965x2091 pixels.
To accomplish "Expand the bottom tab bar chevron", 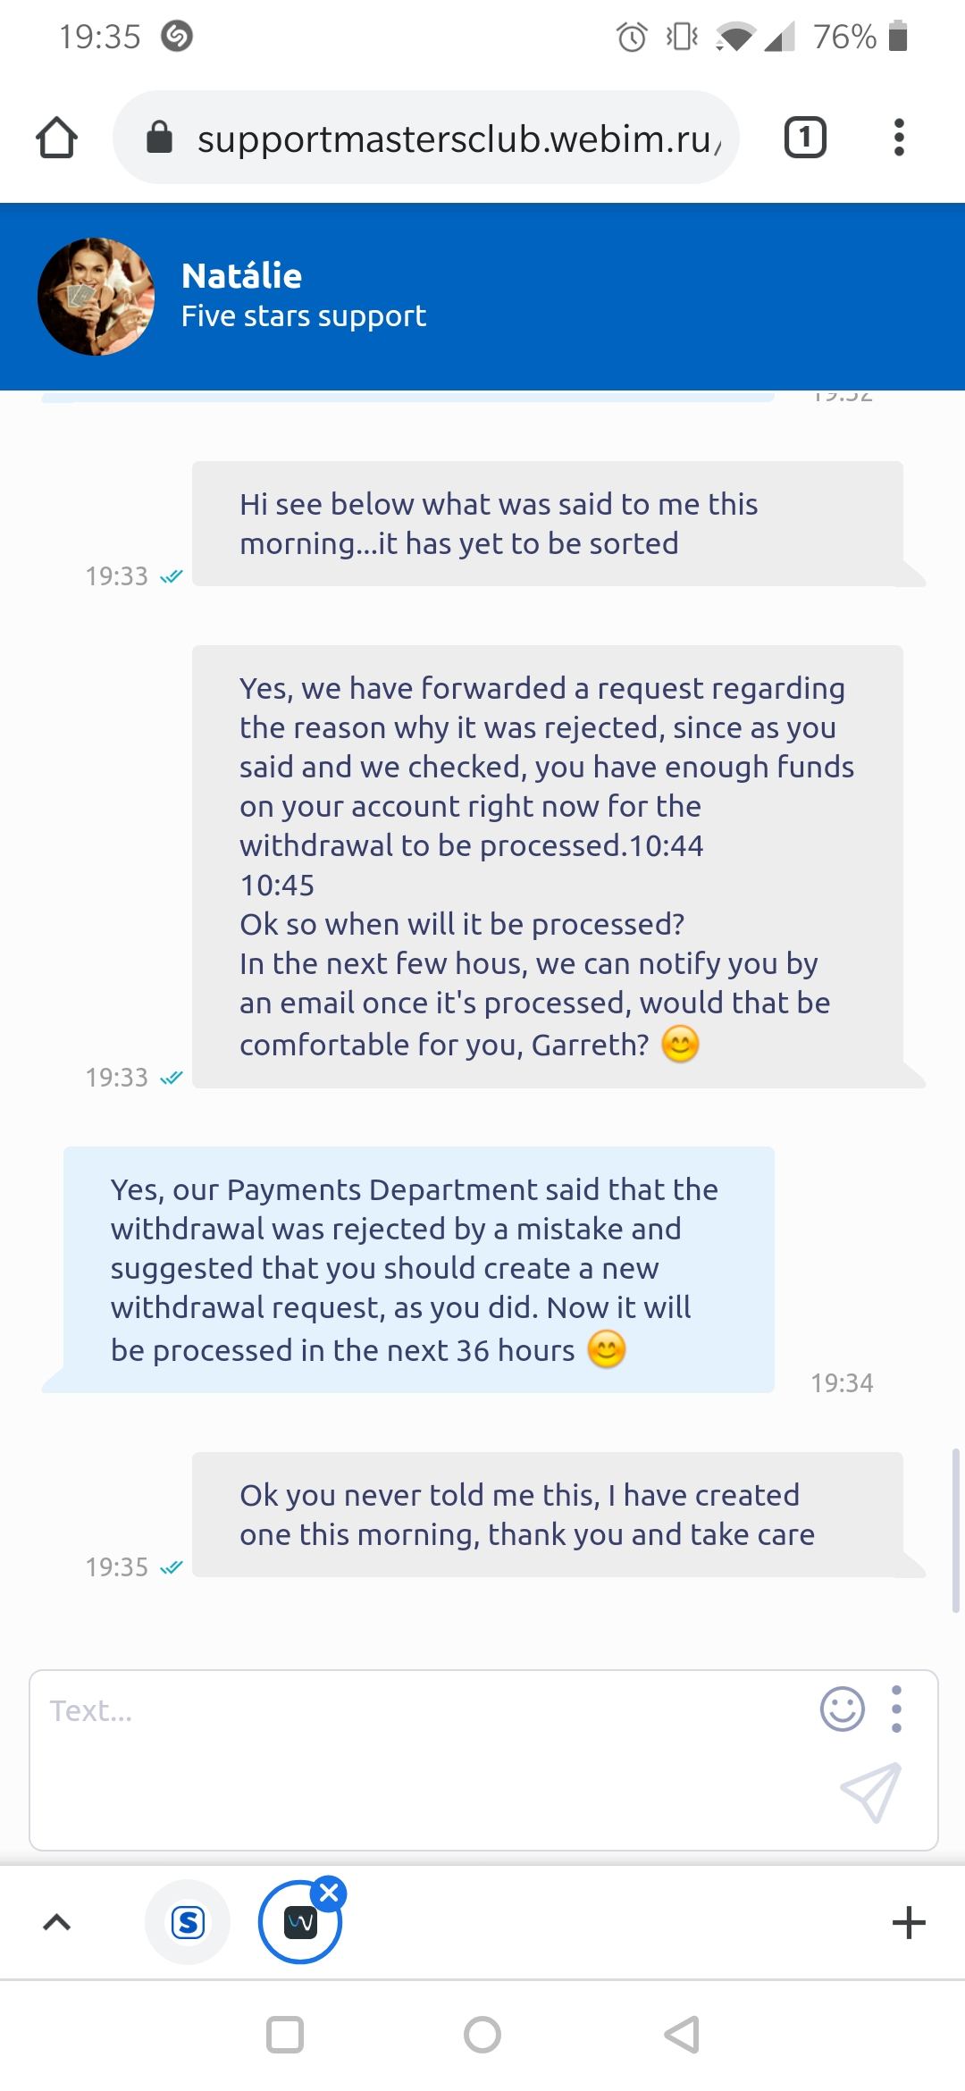I will (56, 1922).
